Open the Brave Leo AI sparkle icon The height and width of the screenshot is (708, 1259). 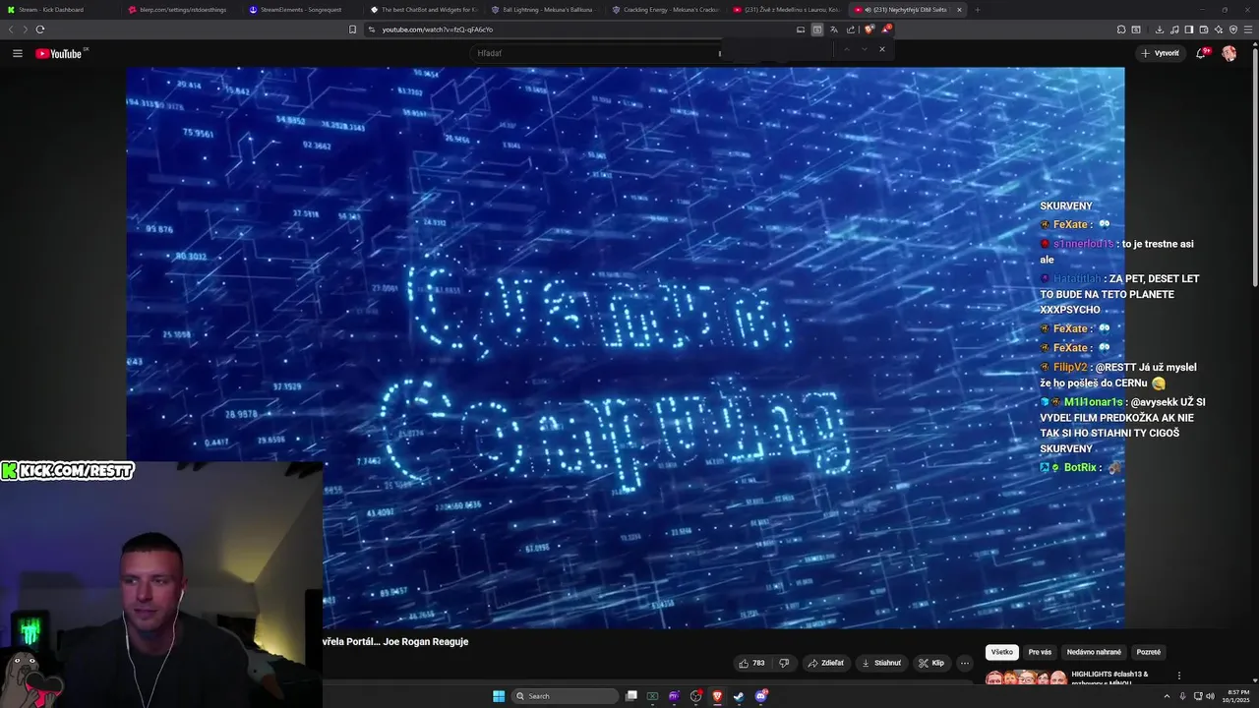pos(1219,29)
